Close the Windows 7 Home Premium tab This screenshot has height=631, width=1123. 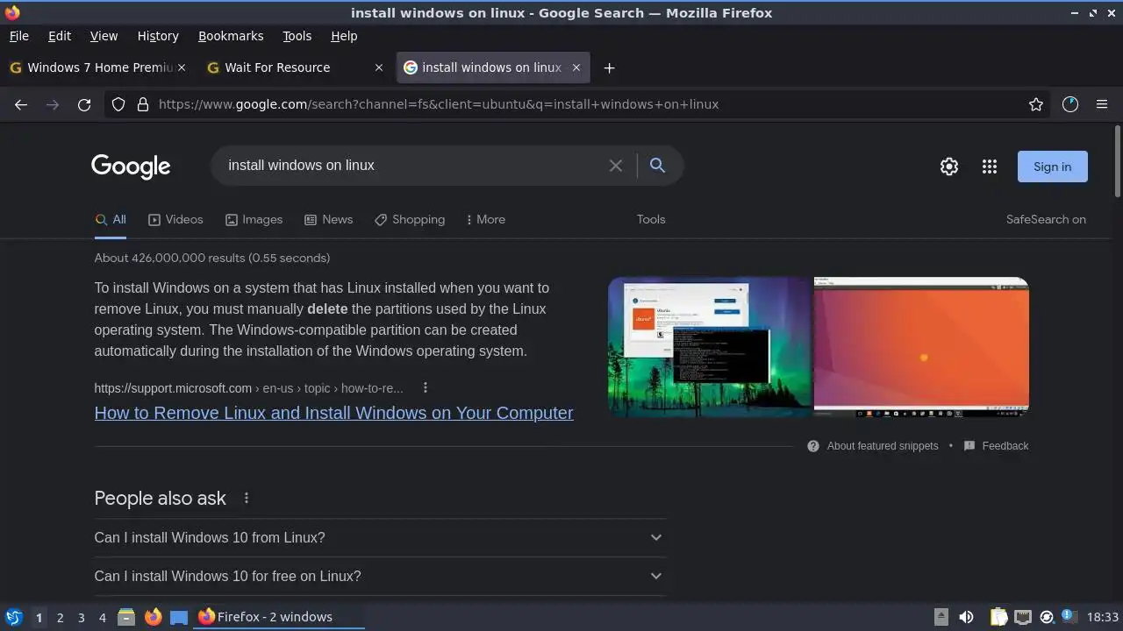(x=182, y=67)
